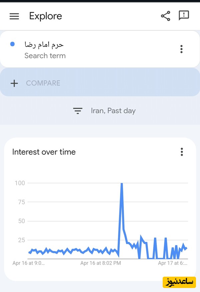Open the hamburger navigation menu
This screenshot has width=200, height=292.
coord(14,16)
